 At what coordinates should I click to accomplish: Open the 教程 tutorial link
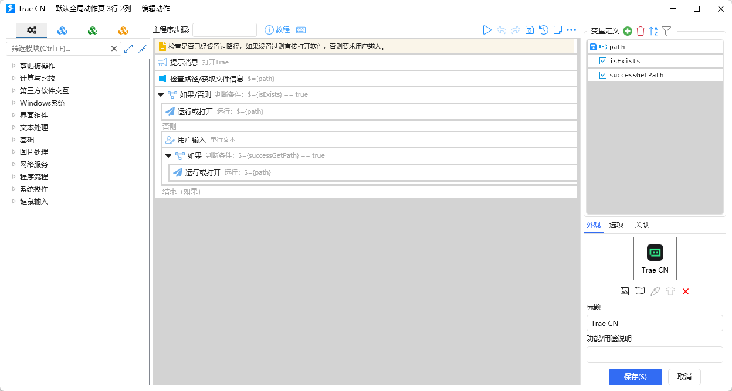[277, 30]
